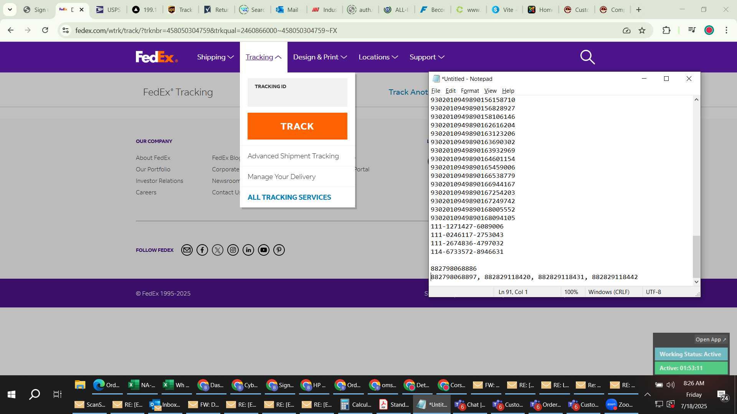Click the FedEx logo in header
The image size is (737, 414).
(x=157, y=57)
